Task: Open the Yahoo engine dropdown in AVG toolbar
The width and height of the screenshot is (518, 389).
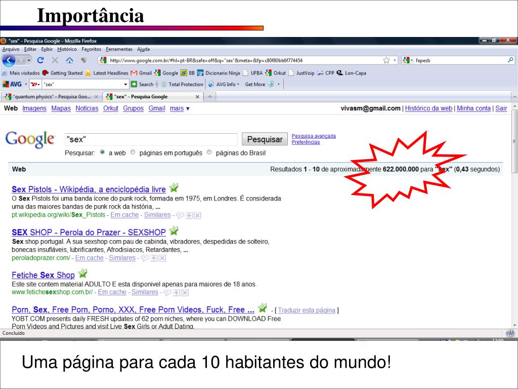Action: pyautogui.click(x=35, y=85)
